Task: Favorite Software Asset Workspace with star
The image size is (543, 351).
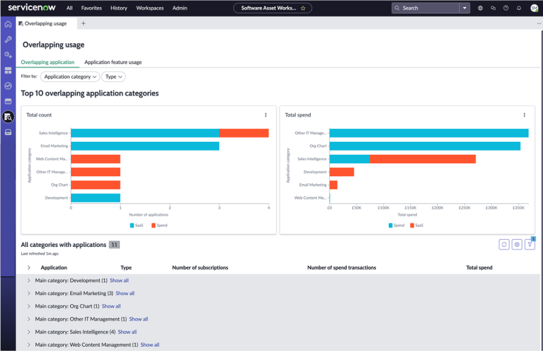Action: tap(303, 8)
